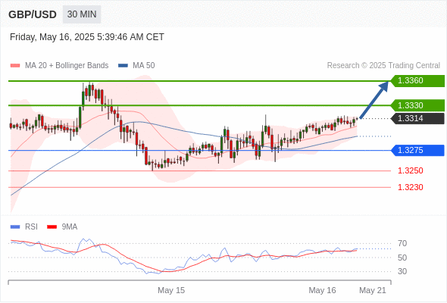447x303 pixels.
Task: Click the 1.3314 current price tag
Action: (x=417, y=118)
